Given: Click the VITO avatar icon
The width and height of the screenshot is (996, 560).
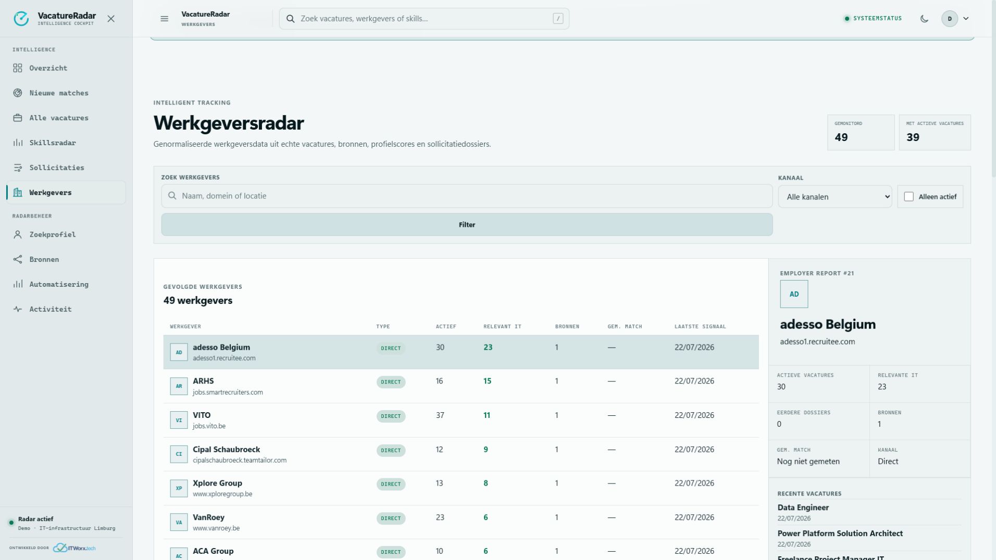Looking at the screenshot, I should click(x=179, y=420).
